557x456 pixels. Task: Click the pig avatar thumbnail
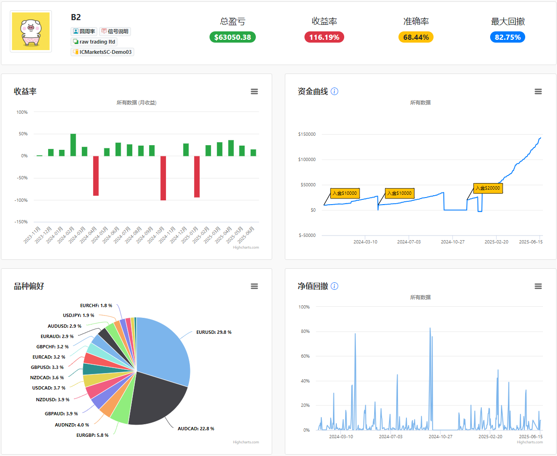pos(31,31)
